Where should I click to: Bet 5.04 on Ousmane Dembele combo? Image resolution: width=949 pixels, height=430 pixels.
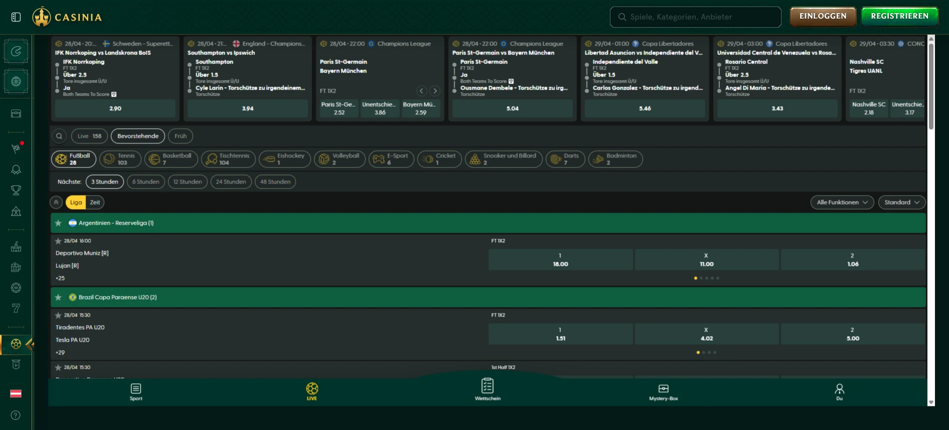(x=513, y=108)
